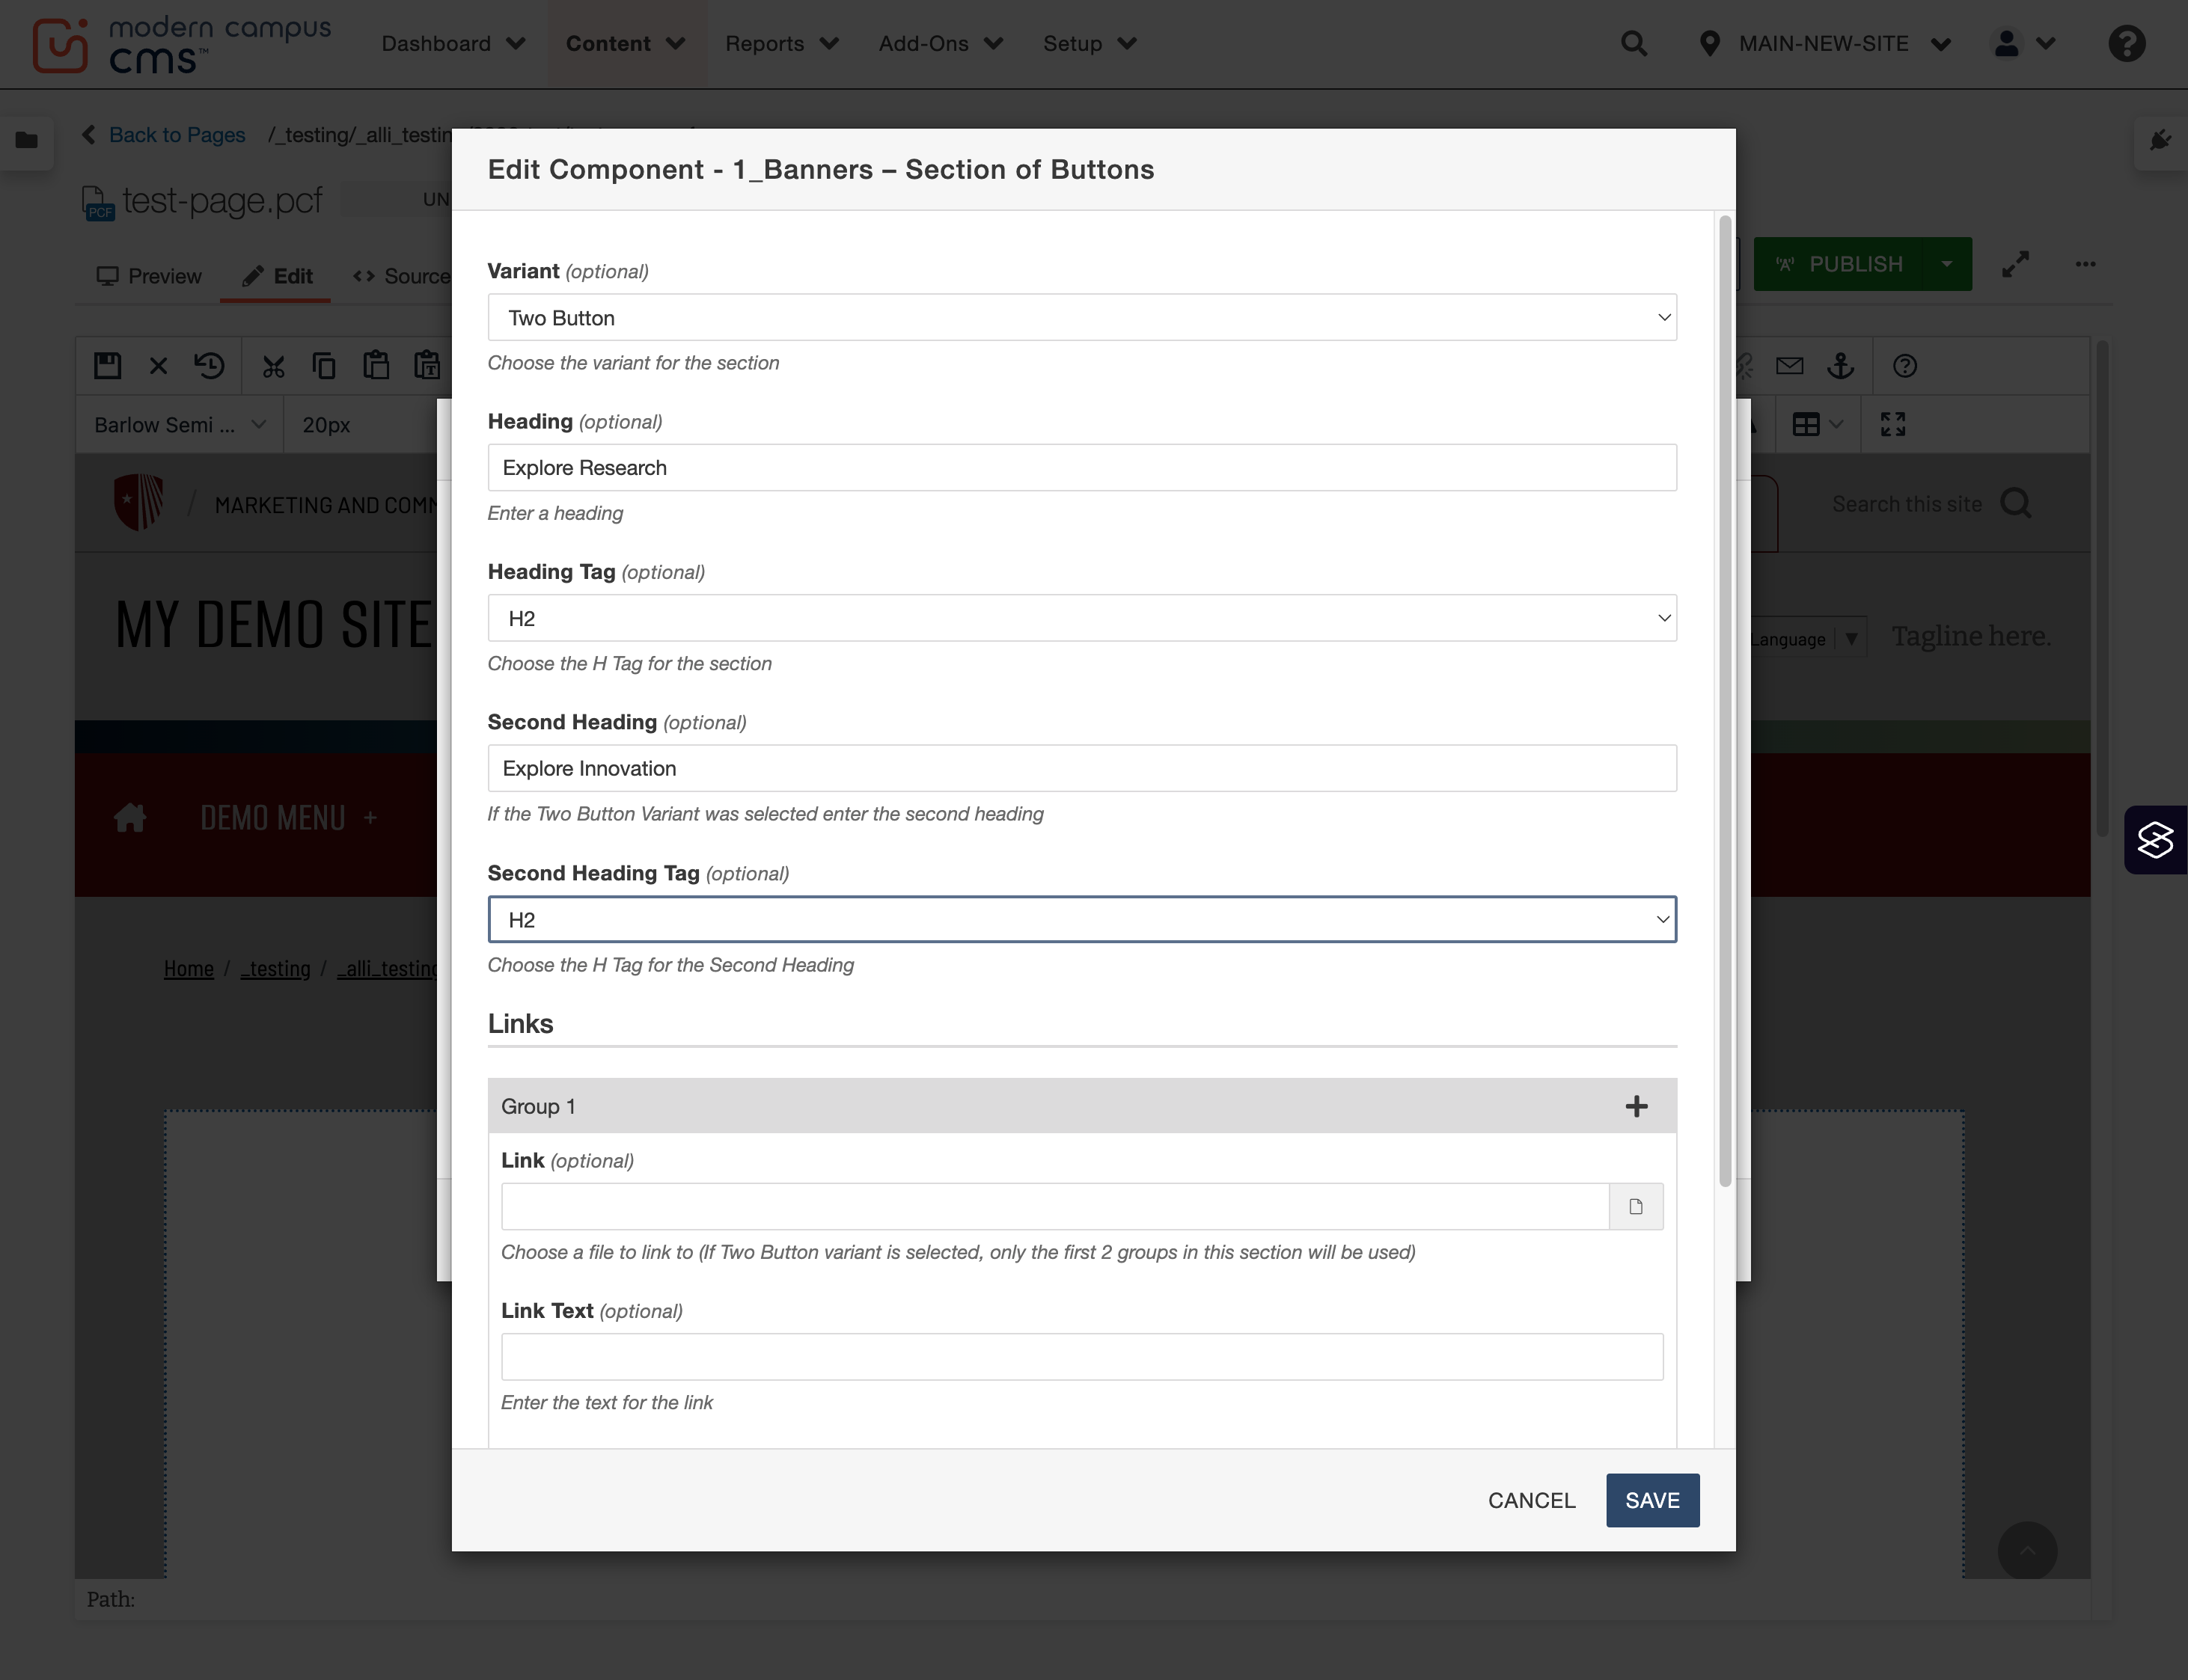This screenshot has height=1680, width=2188.
Task: Click the anchor icon in editor toolbar
Action: pyautogui.click(x=1841, y=366)
